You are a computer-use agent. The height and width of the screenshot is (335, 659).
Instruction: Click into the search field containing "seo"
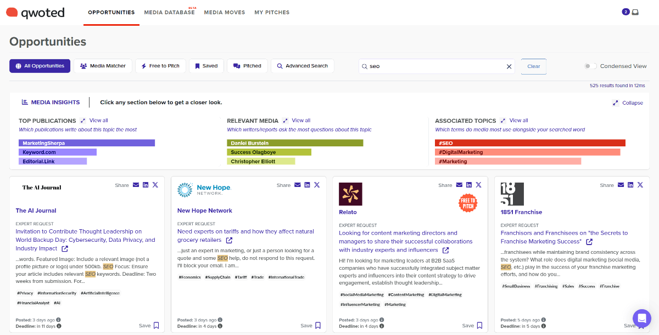[x=437, y=66]
